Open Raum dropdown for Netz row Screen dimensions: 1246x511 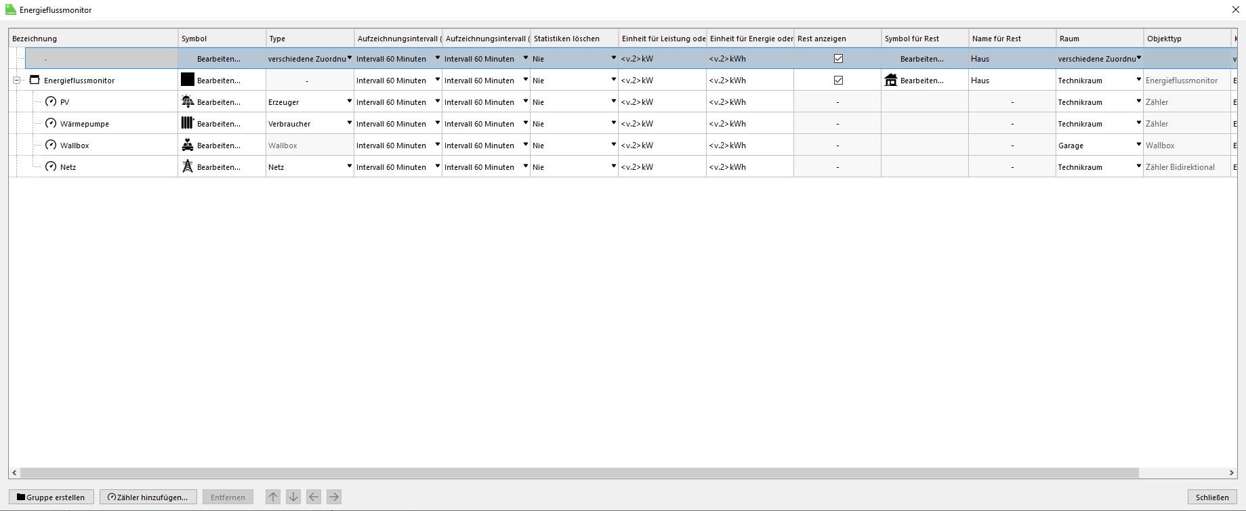(x=1139, y=166)
